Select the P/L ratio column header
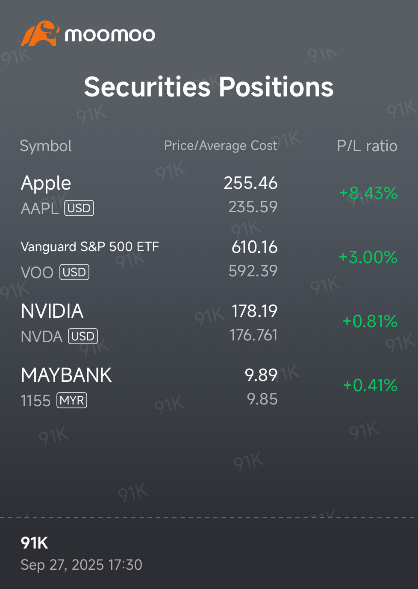418x589 pixels. 367,146
